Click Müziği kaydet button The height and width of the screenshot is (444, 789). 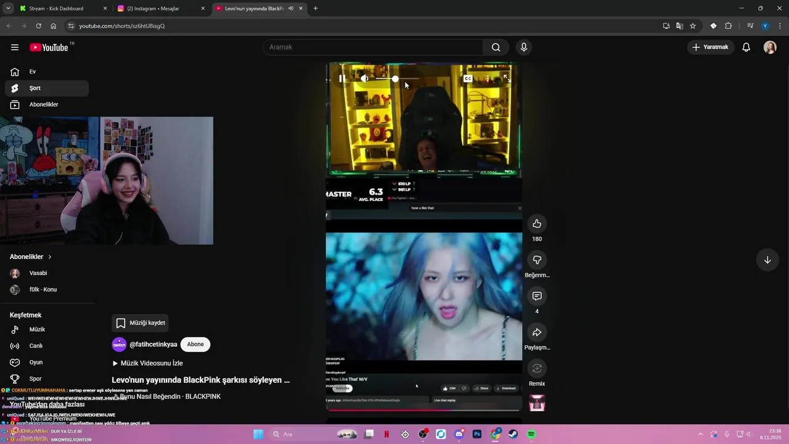[141, 323]
